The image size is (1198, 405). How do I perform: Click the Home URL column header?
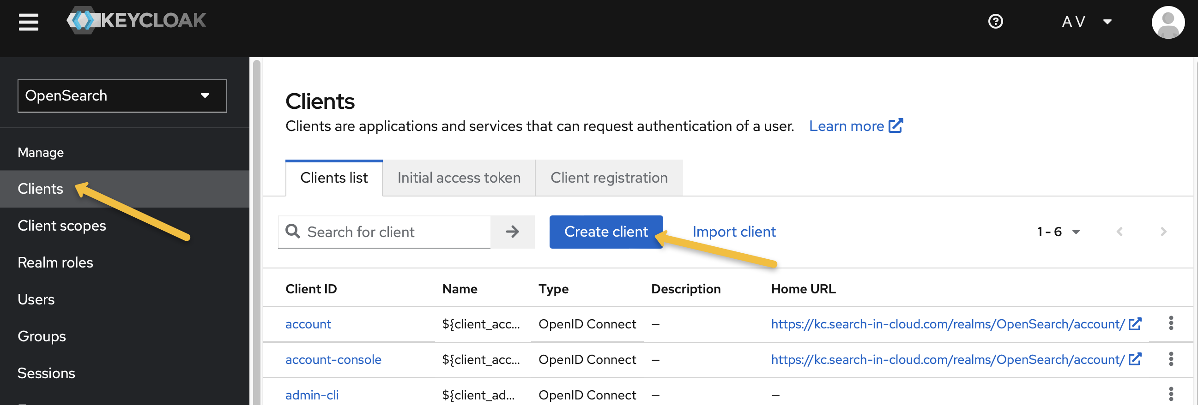[x=803, y=289]
